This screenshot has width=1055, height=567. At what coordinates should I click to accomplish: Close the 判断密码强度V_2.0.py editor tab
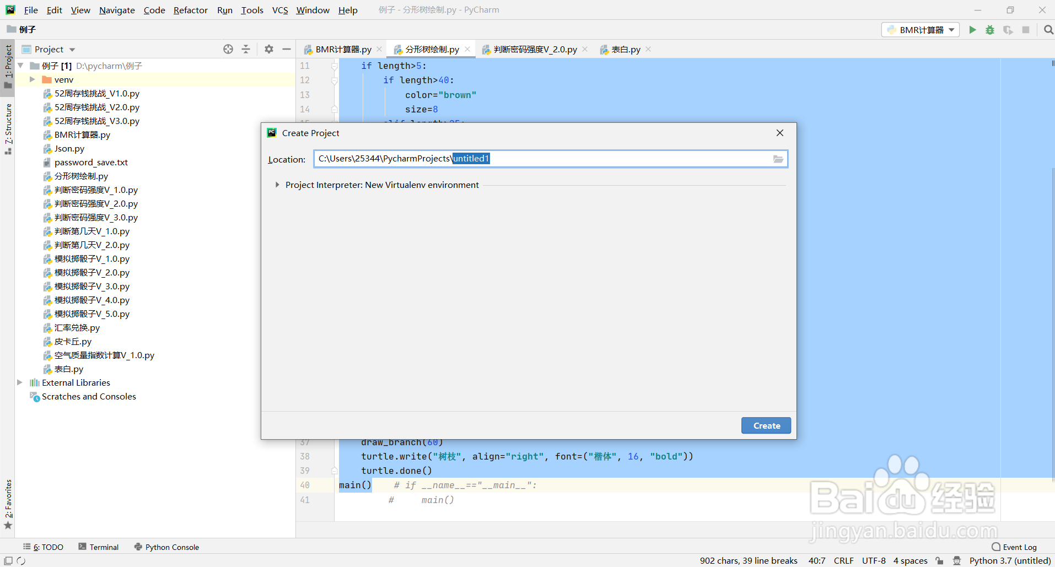585,49
